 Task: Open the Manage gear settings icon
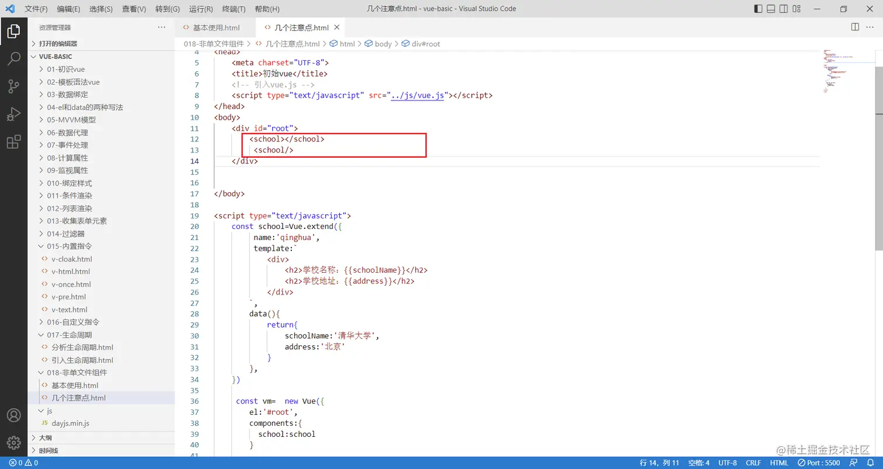tap(13, 443)
